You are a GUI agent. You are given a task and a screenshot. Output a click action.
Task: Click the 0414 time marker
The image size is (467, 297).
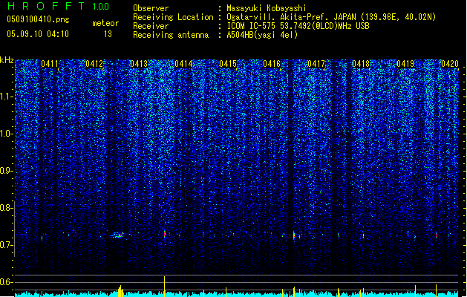coord(183,64)
